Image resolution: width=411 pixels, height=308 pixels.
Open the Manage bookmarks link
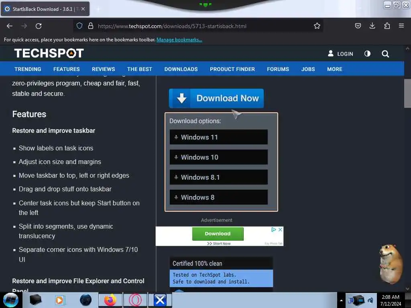click(x=179, y=40)
